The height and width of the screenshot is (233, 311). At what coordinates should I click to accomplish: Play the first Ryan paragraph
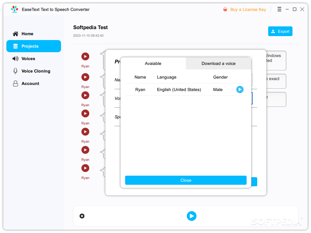85,56
